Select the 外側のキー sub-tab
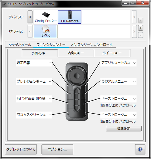The image size is (151, 159). tap(40, 53)
